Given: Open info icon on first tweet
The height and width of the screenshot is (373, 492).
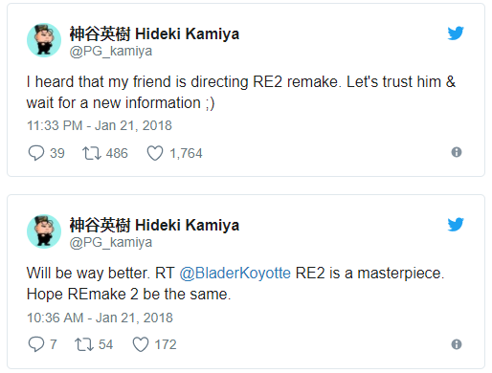Looking at the screenshot, I should [x=457, y=152].
